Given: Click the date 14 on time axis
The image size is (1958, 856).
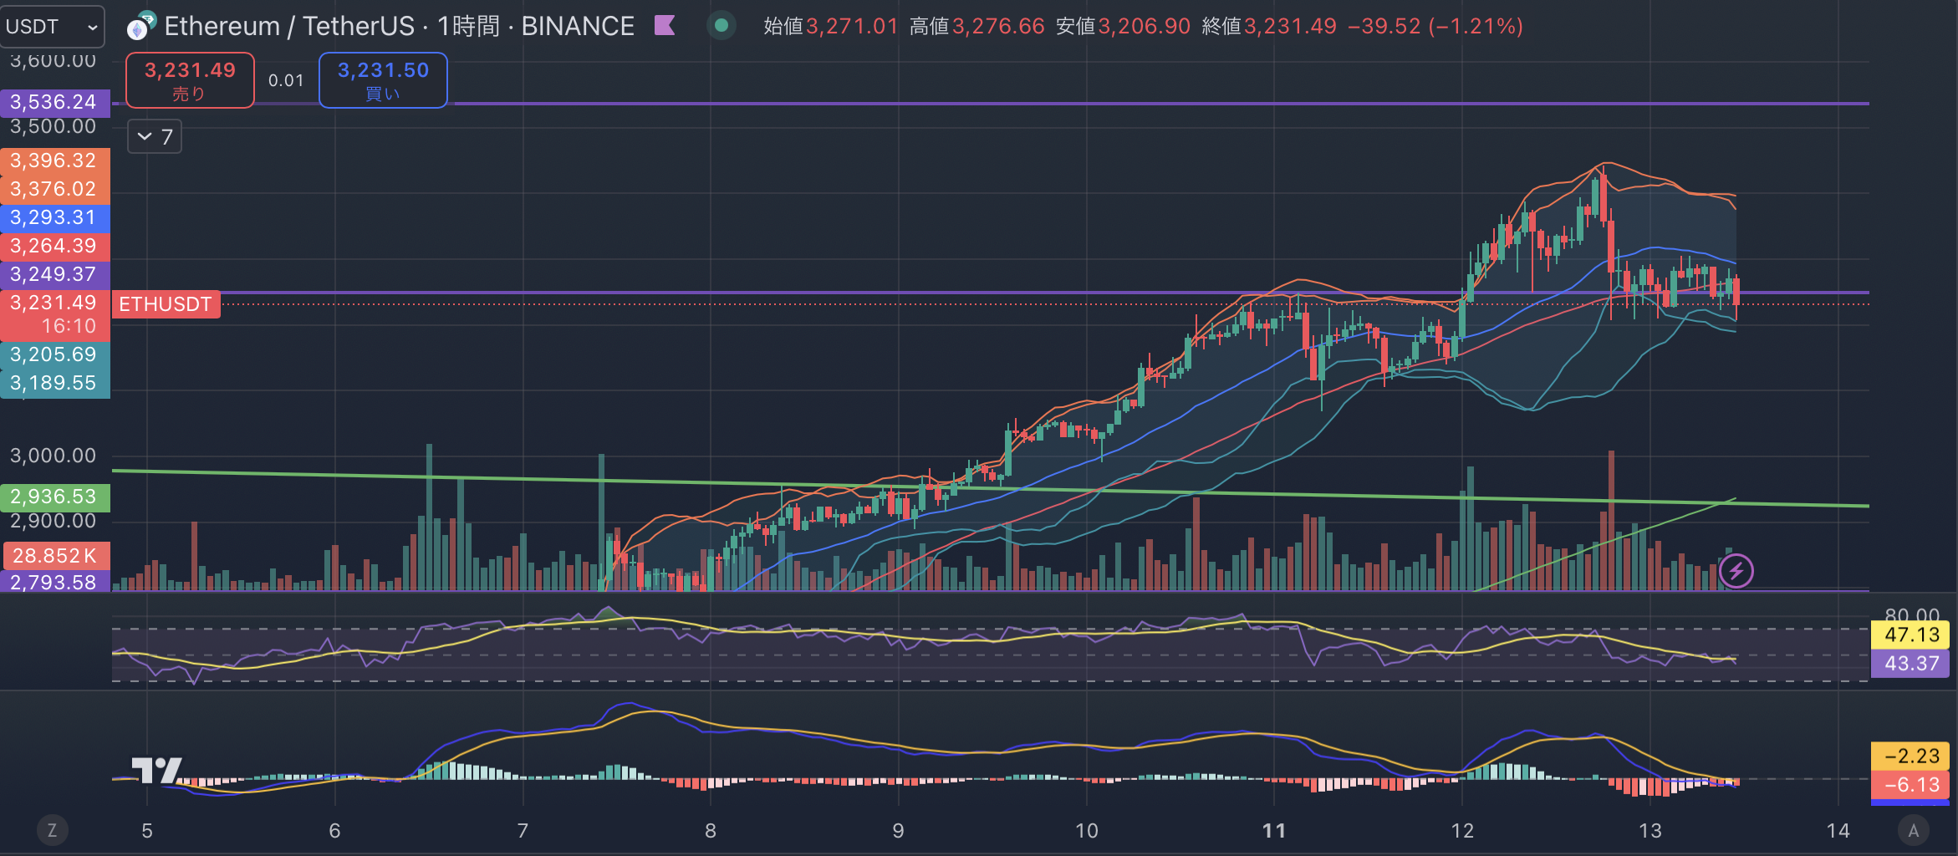Looking at the screenshot, I should 1838,830.
